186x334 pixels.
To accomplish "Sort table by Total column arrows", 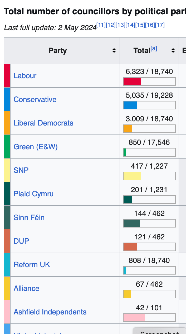I will [173, 50].
